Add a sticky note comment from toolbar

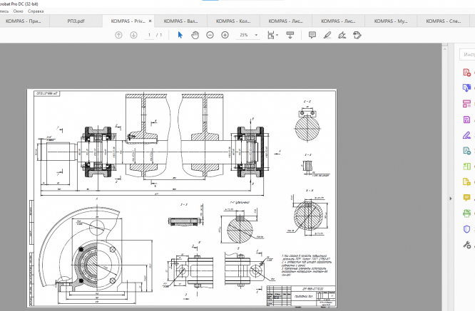(312, 35)
